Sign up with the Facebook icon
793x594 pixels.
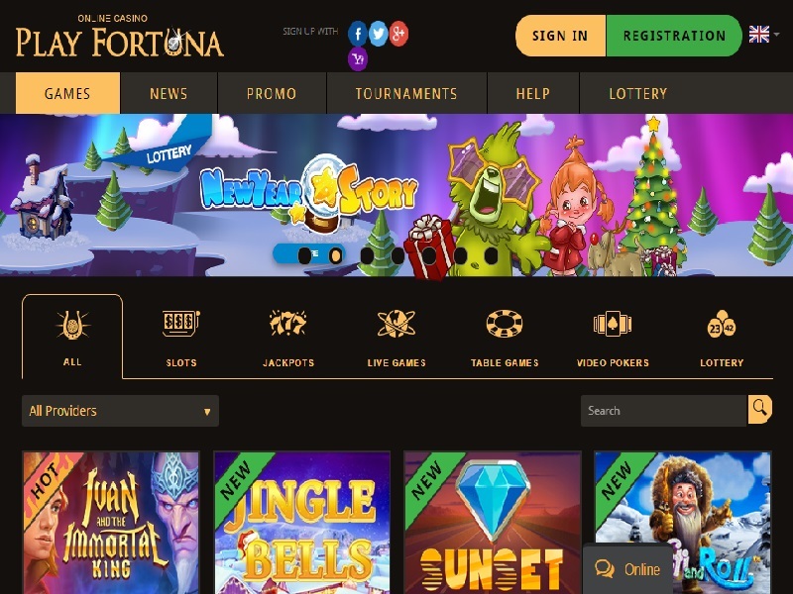pos(358,34)
